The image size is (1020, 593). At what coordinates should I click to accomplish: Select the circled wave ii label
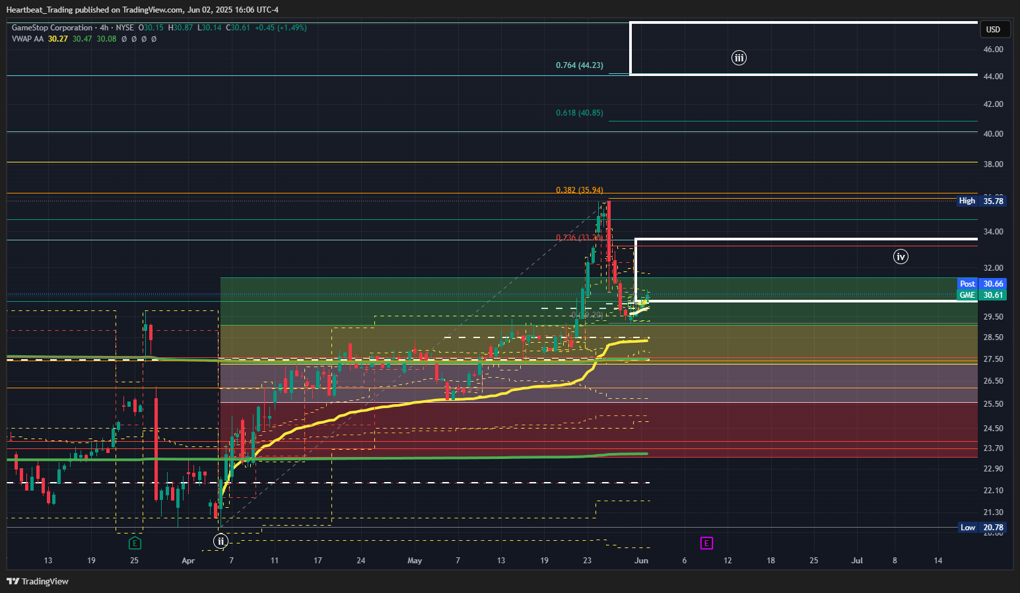(x=221, y=541)
